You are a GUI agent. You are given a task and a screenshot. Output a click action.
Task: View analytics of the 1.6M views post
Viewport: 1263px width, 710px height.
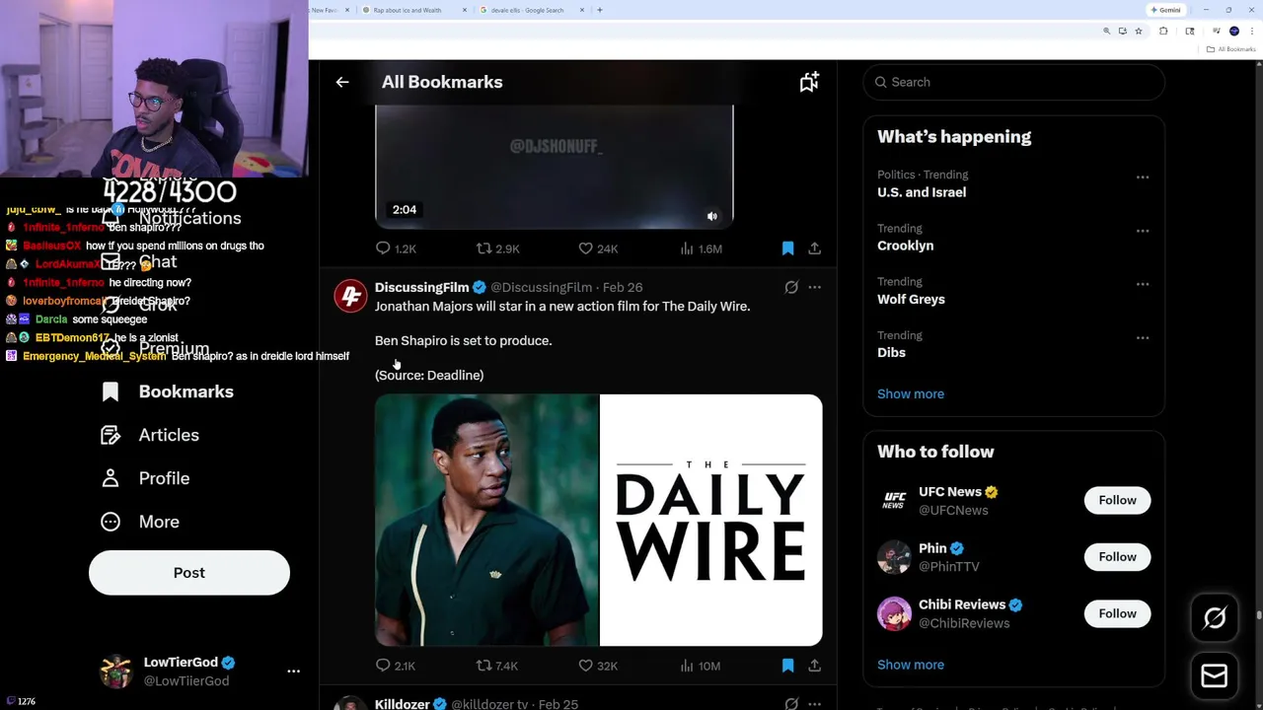coord(701,248)
